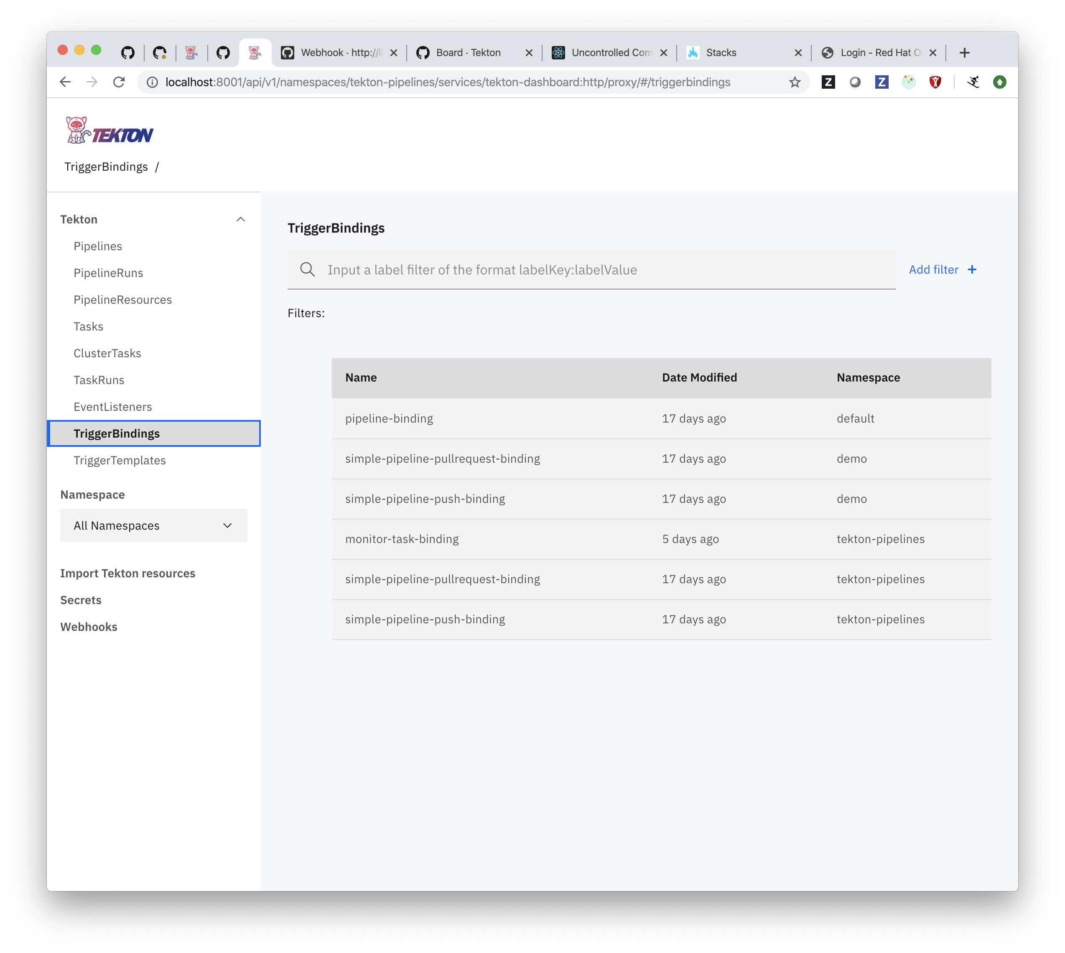Click the dark Zotero "Z" extension icon
This screenshot has width=1065, height=953.
828,82
